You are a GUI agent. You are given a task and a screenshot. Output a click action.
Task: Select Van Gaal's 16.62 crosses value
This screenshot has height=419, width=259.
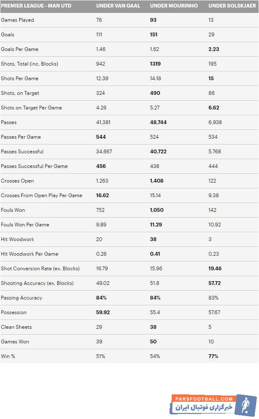[x=103, y=196]
